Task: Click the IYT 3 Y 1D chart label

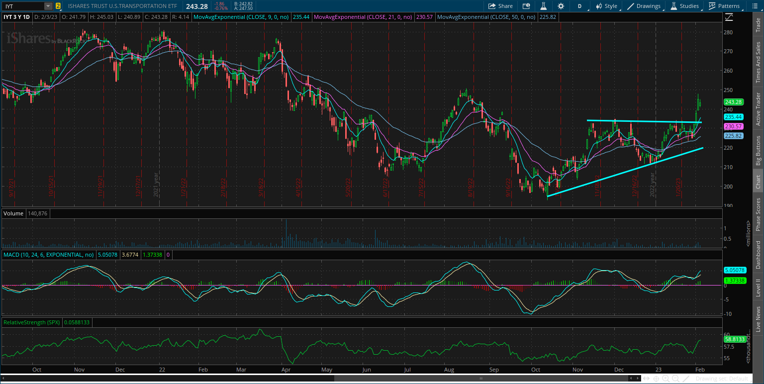Action: (x=16, y=16)
